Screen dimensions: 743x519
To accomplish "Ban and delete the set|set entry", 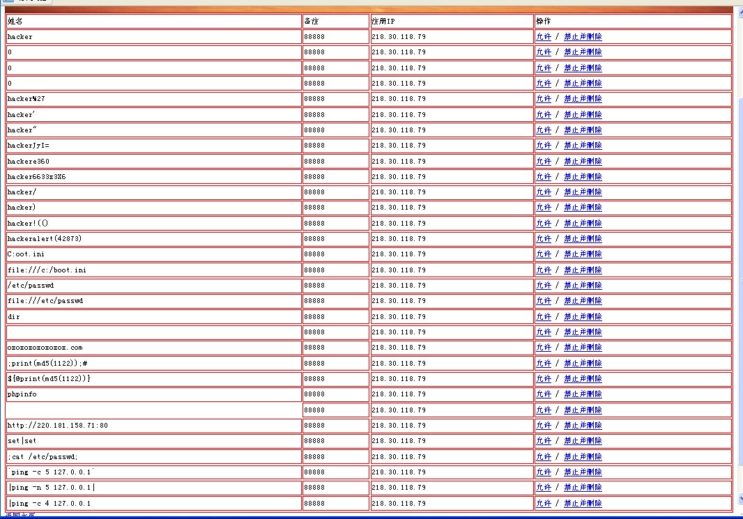I will tap(583, 441).
